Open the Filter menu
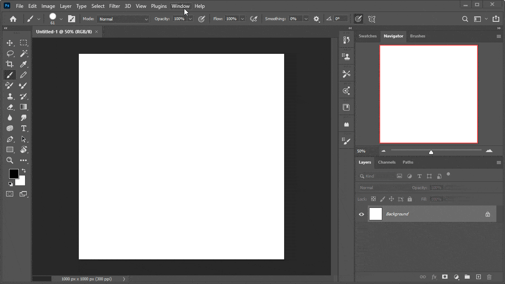 pyautogui.click(x=115, y=6)
